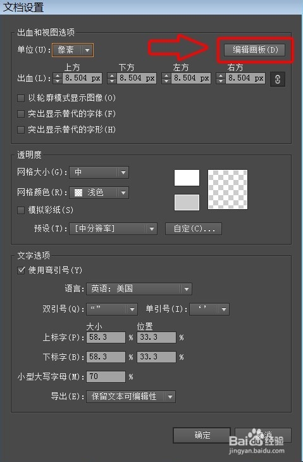The height and width of the screenshot is (462, 303).
Task: Enable 以轮廓模式显示图像 checkbox
Action: [21, 98]
